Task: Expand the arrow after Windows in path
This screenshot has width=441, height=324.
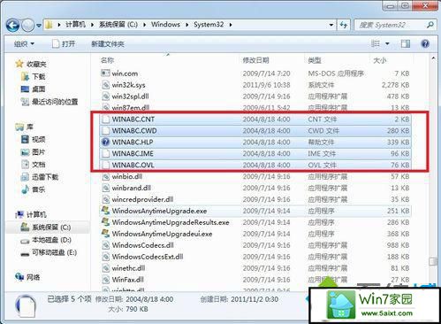Action: pos(187,25)
